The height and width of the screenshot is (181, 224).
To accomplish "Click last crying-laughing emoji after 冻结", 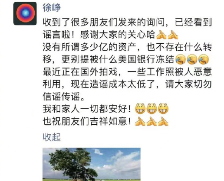I will click(204, 59).
